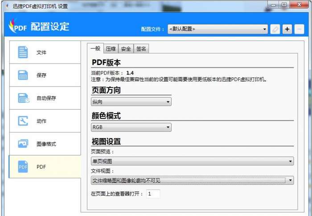
Task: Expand the 文件视图 dropdown list
Action: click(192, 180)
